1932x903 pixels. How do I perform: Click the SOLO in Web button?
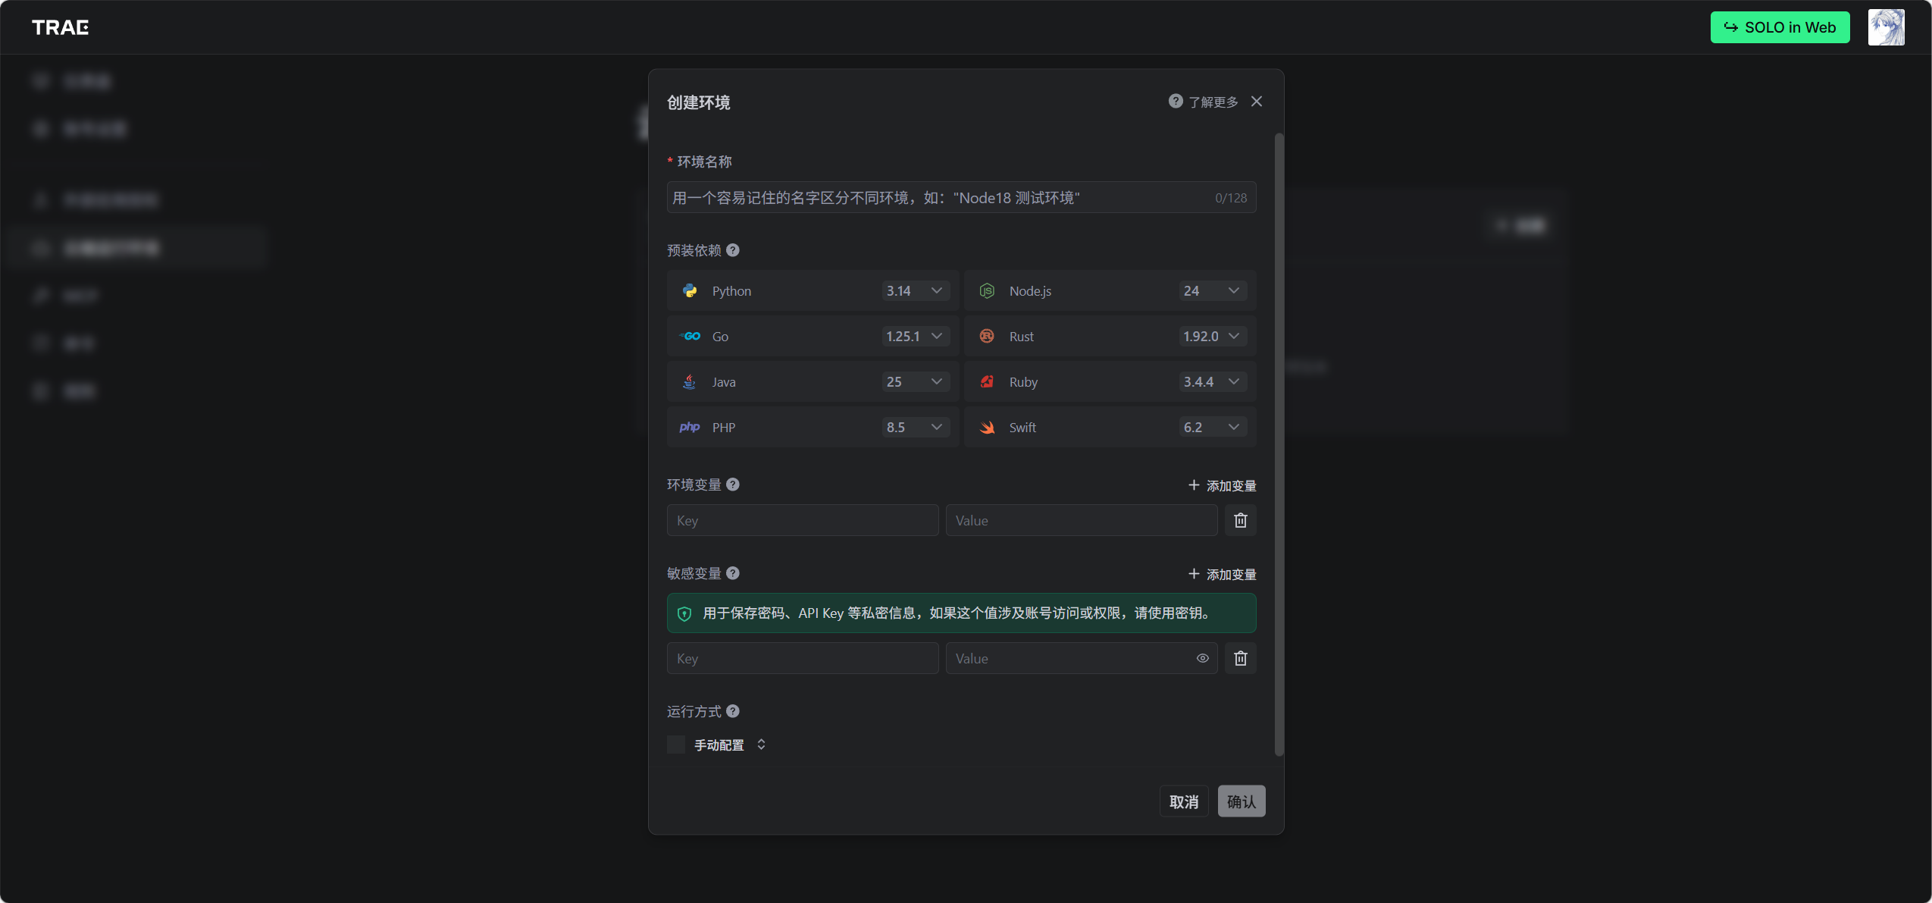click(1779, 27)
